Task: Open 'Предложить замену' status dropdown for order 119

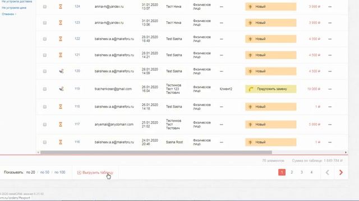Action: pyautogui.click(x=270, y=89)
